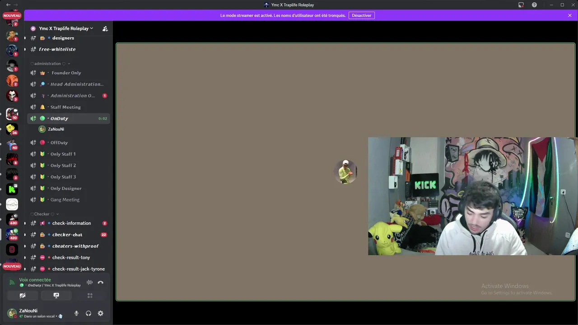Join the Only Designer voice channel

pyautogui.click(x=68, y=188)
